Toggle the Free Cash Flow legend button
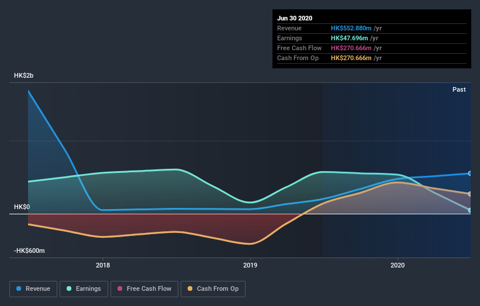480x306 pixels. 144,289
